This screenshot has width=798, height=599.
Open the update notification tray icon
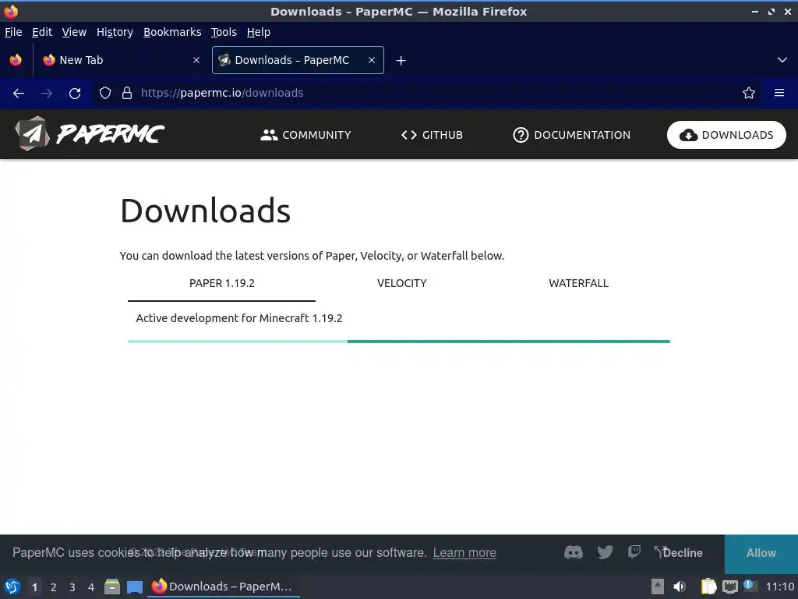750,586
